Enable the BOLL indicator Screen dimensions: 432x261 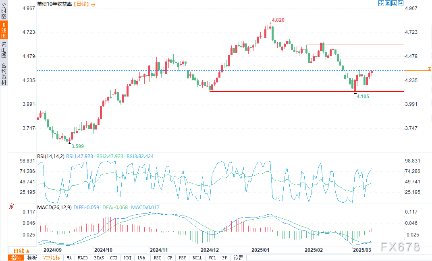197,258
